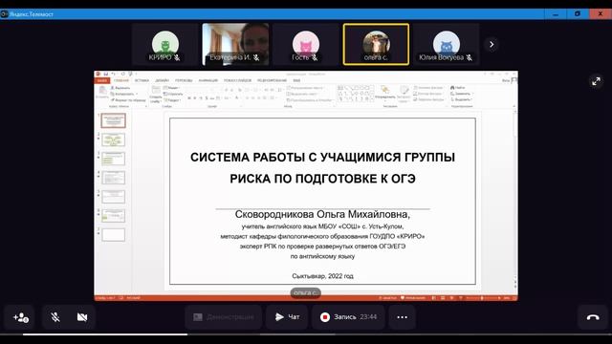
Task: Select slide 4 thumbnail in panel
Action: pyautogui.click(x=114, y=178)
